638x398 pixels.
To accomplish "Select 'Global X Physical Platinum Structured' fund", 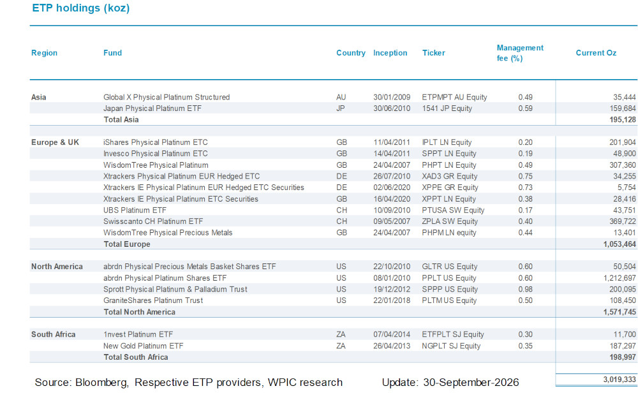I will (167, 97).
